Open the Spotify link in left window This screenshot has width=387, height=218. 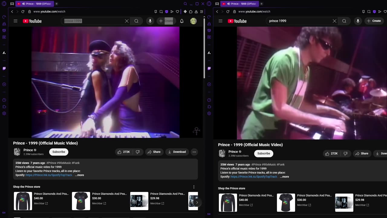(49, 175)
